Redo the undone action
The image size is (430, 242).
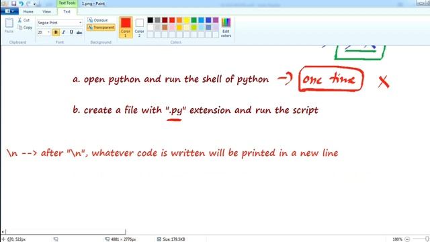[x=28, y=3]
